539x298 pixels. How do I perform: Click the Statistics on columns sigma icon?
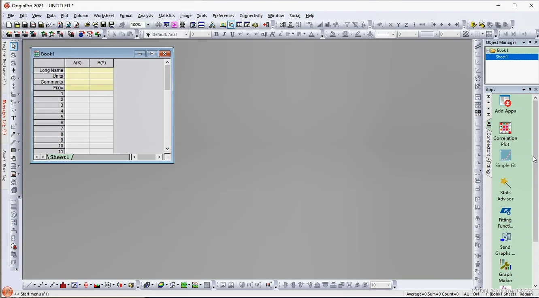coord(282,25)
